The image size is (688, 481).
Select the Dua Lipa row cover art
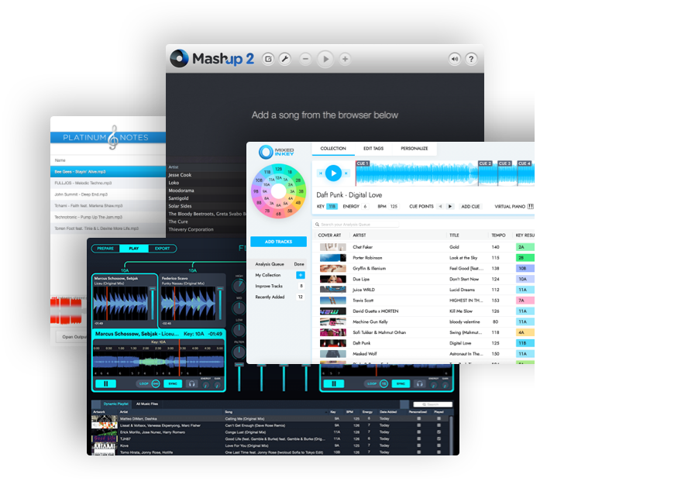pyautogui.click(x=332, y=279)
